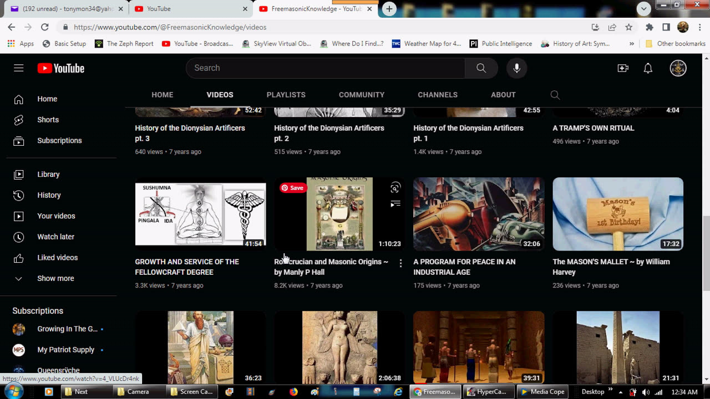Open Liked videos playlist
The height and width of the screenshot is (399, 710).
(58, 258)
